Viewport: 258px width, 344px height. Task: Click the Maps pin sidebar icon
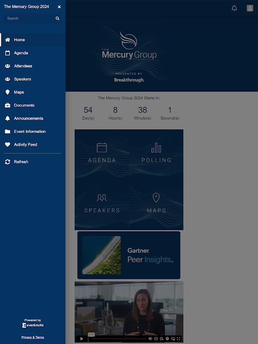tap(7, 92)
